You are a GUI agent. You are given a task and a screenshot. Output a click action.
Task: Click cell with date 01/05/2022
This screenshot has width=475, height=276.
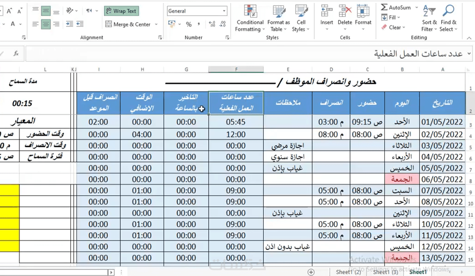point(442,122)
